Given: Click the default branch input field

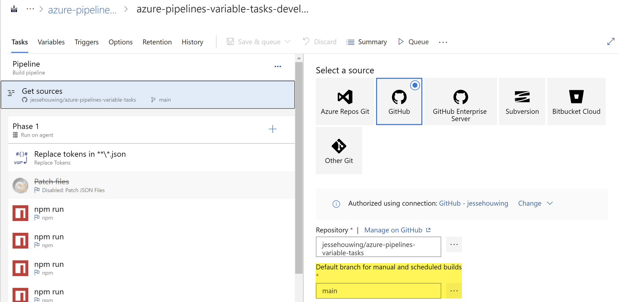Looking at the screenshot, I should coord(378,291).
